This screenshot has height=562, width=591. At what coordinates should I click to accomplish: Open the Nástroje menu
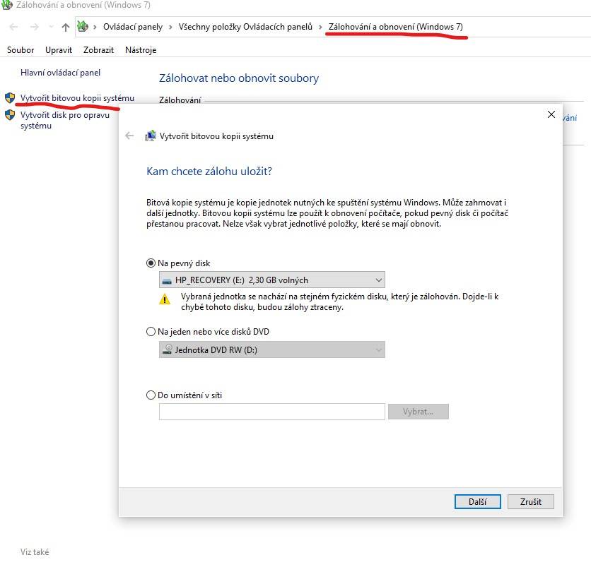141,50
